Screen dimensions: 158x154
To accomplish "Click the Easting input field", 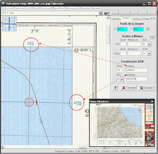I will point(137,70).
